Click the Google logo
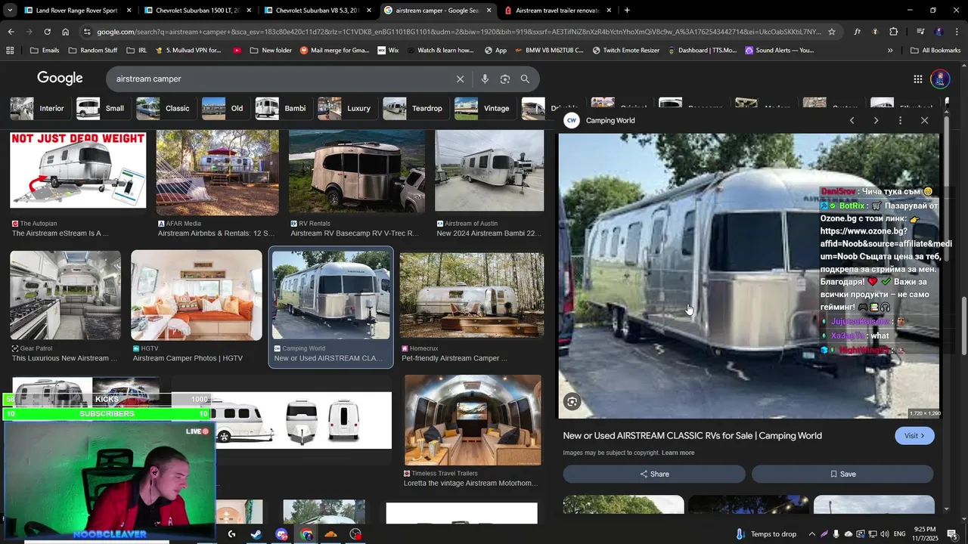 coord(60,79)
